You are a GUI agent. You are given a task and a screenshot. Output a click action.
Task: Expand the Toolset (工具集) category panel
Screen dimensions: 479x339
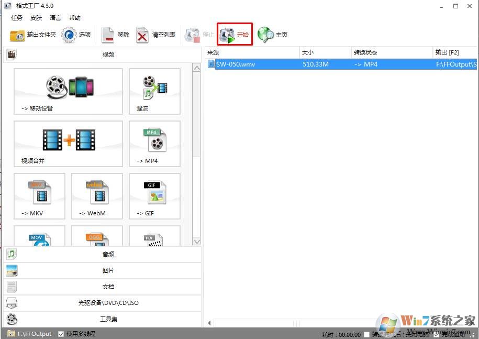(x=102, y=319)
